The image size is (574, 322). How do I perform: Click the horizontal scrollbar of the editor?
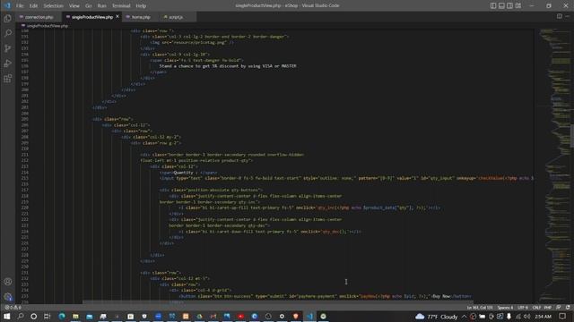[277, 302]
